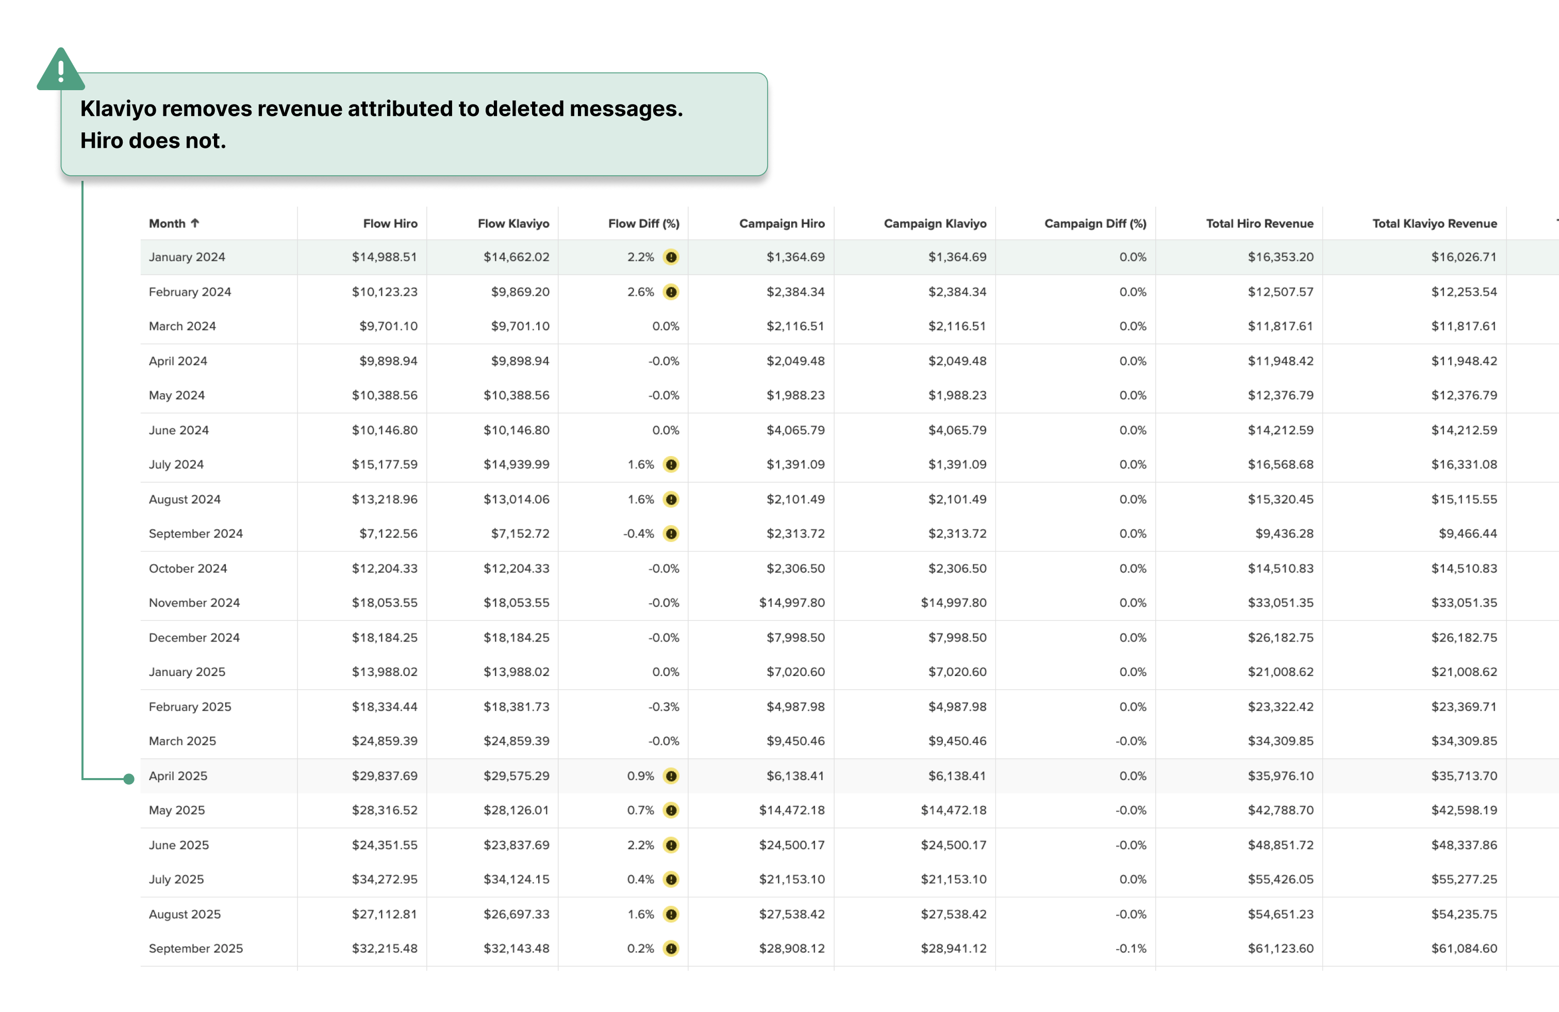
Task: Click Flow Hiro value $29,837.69
Action: tap(385, 777)
